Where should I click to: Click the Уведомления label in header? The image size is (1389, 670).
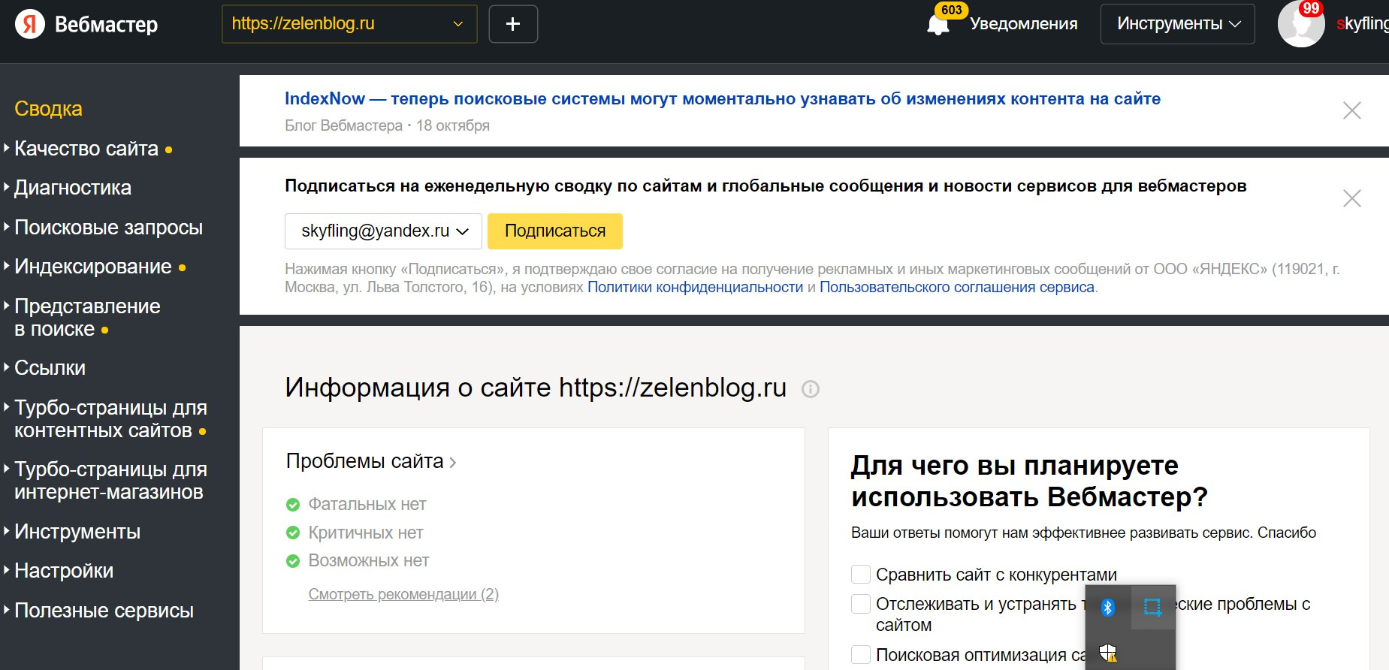click(x=1024, y=24)
